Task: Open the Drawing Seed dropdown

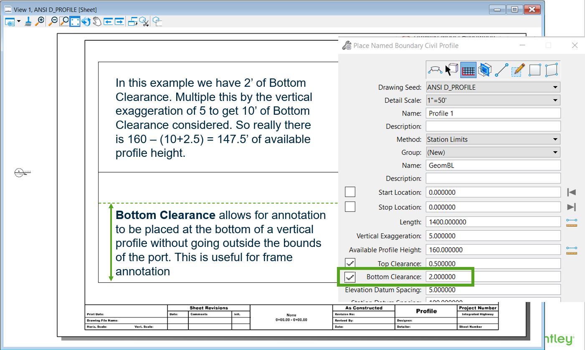Action: click(493, 87)
